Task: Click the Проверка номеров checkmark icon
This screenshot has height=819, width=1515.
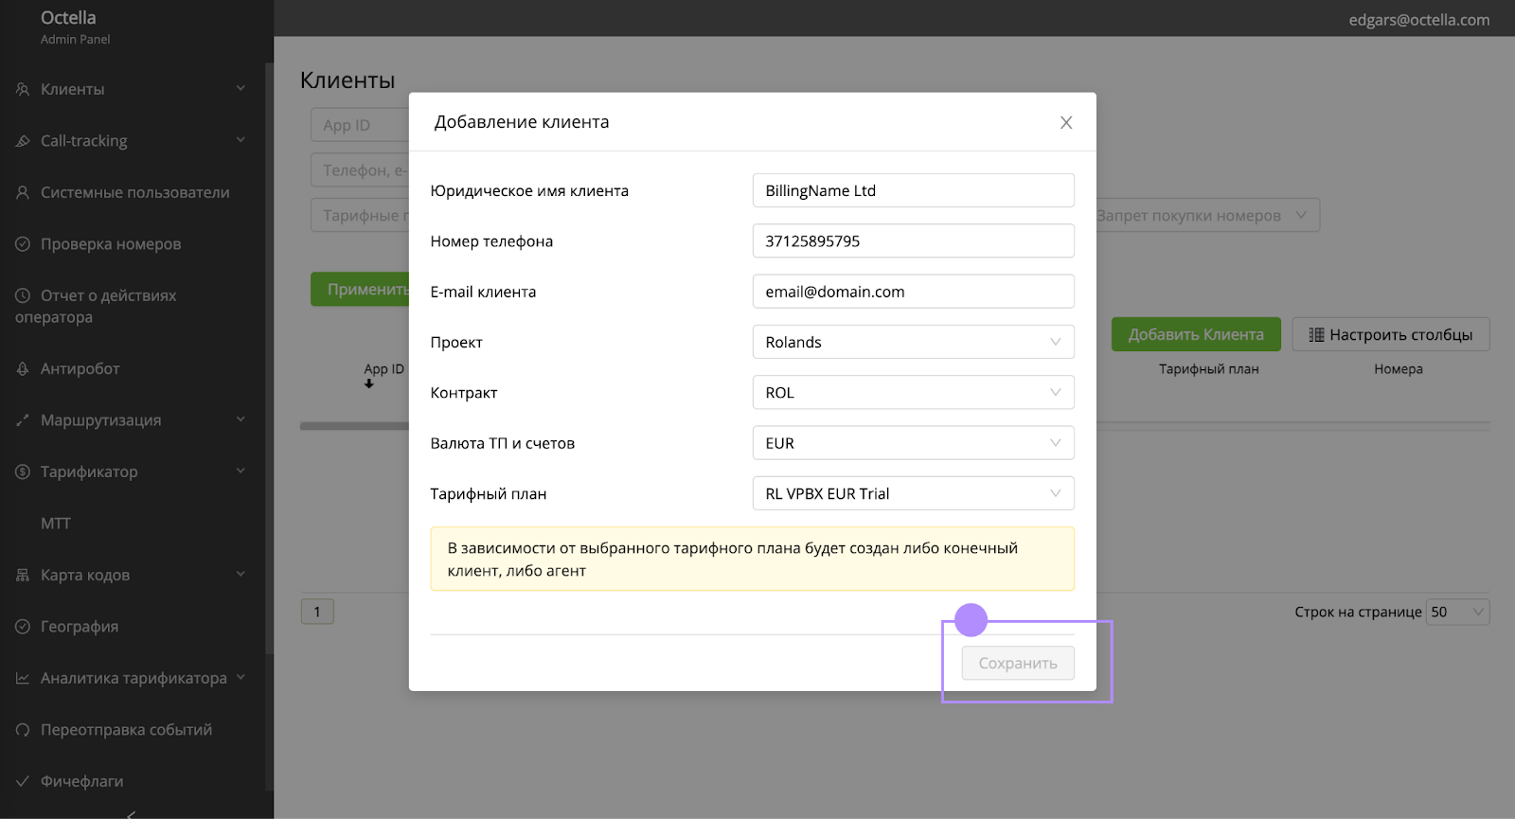Action: pos(23,244)
